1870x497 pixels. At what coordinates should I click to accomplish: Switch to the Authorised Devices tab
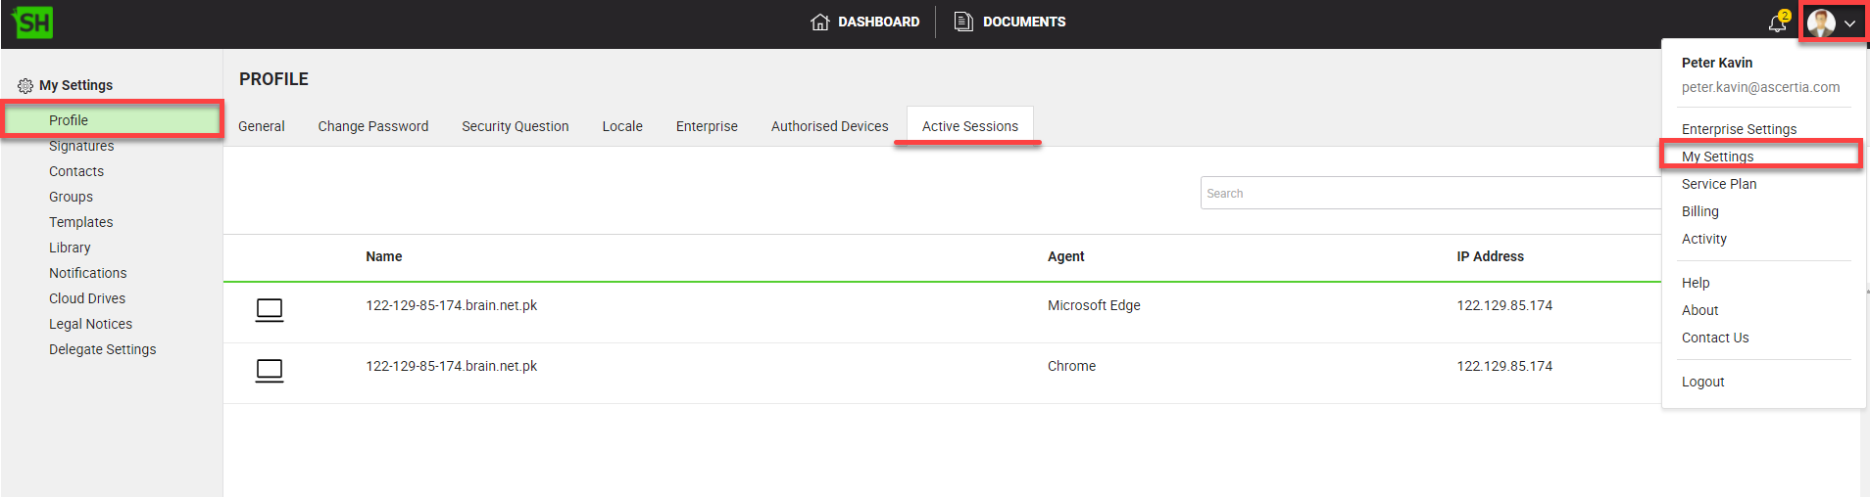829,126
